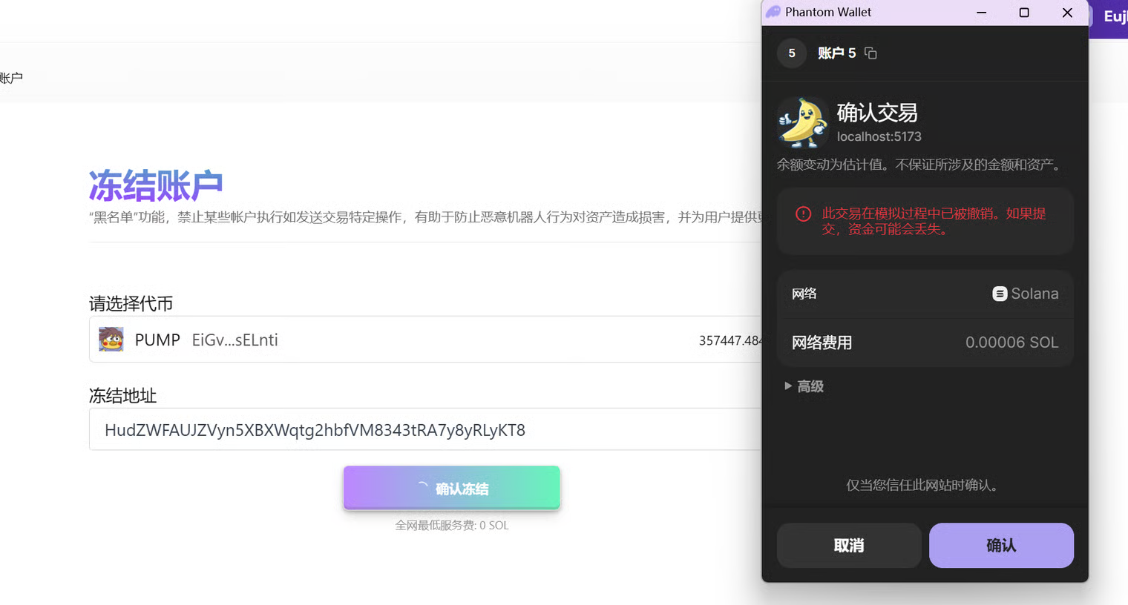Image resolution: width=1128 pixels, height=605 pixels.
Task: Click the 确认冻结 gradient button
Action: click(x=451, y=488)
